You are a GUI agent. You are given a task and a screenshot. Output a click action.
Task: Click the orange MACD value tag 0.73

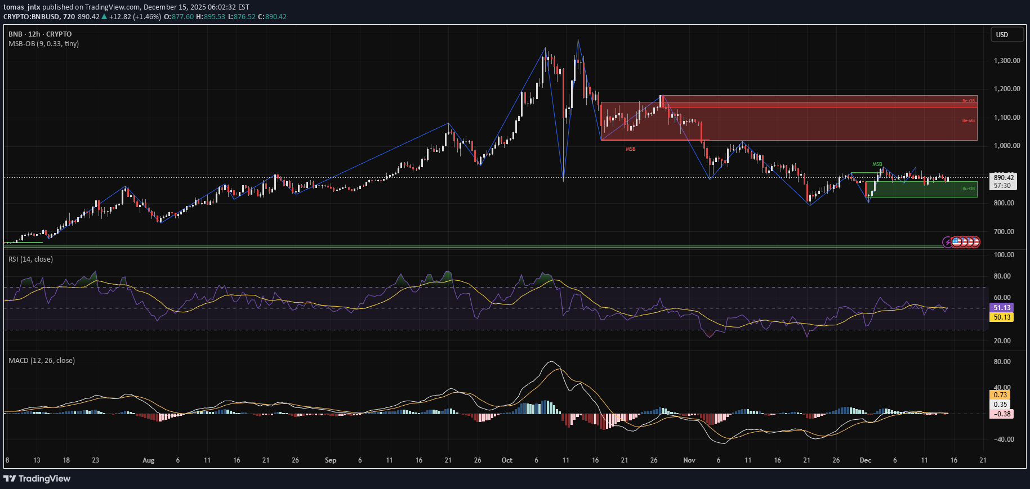coord(1000,395)
